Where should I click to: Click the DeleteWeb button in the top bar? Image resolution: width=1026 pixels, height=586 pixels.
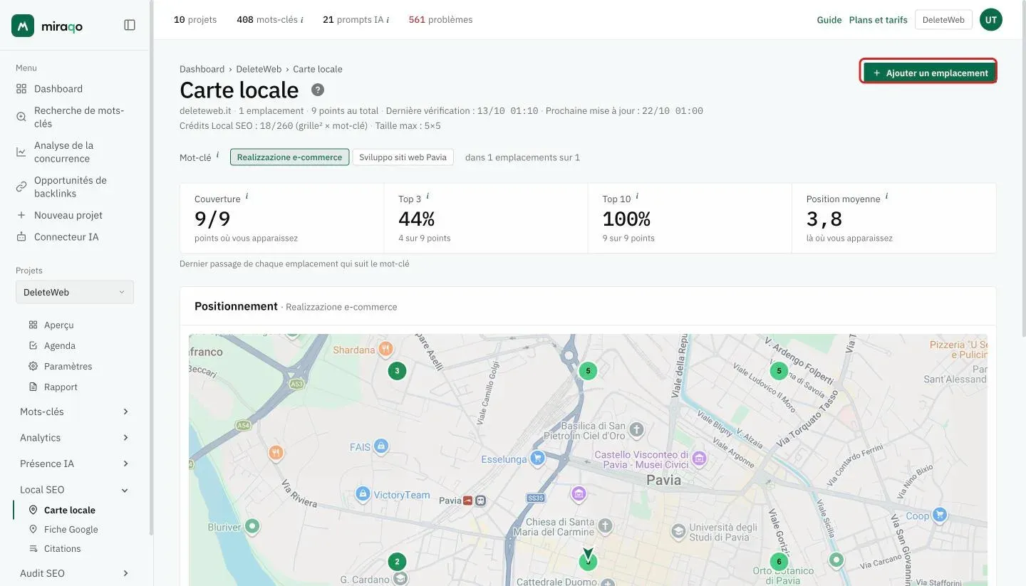click(943, 20)
